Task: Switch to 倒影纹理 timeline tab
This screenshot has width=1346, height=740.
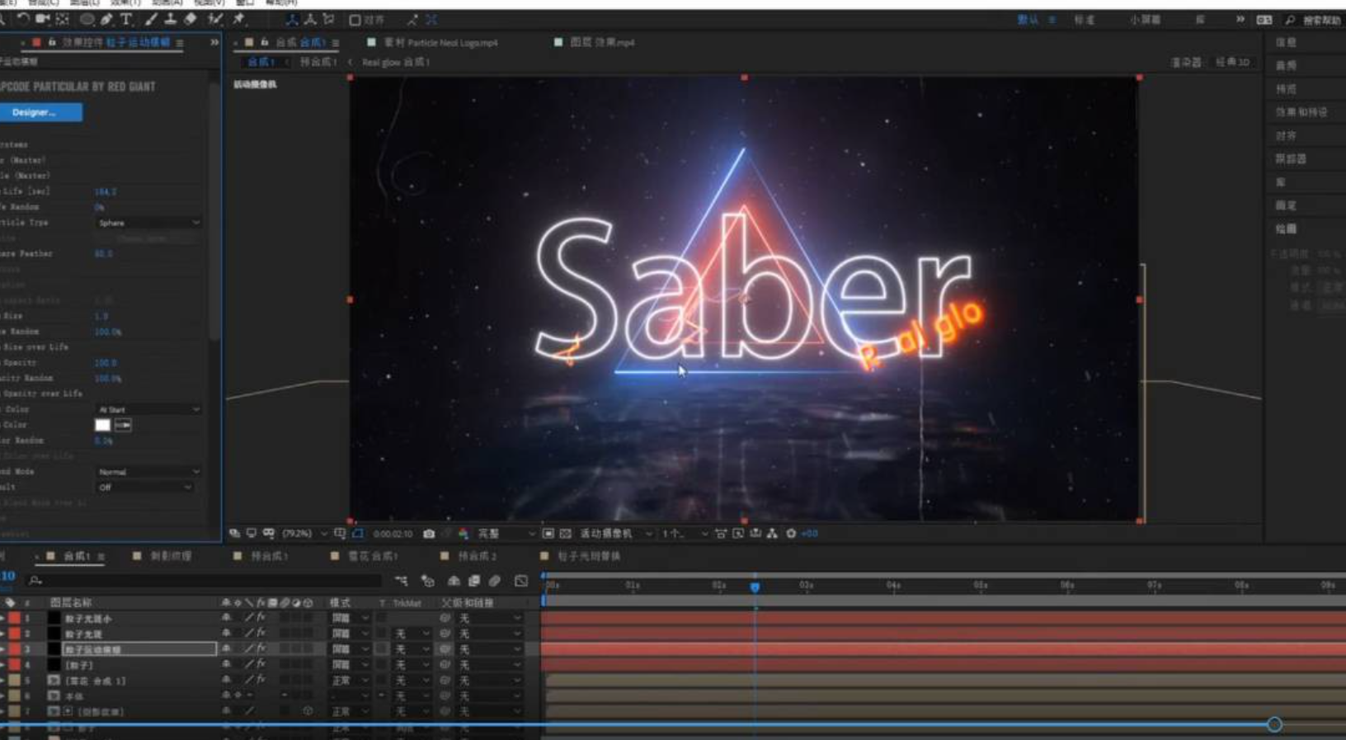Action: coord(171,557)
